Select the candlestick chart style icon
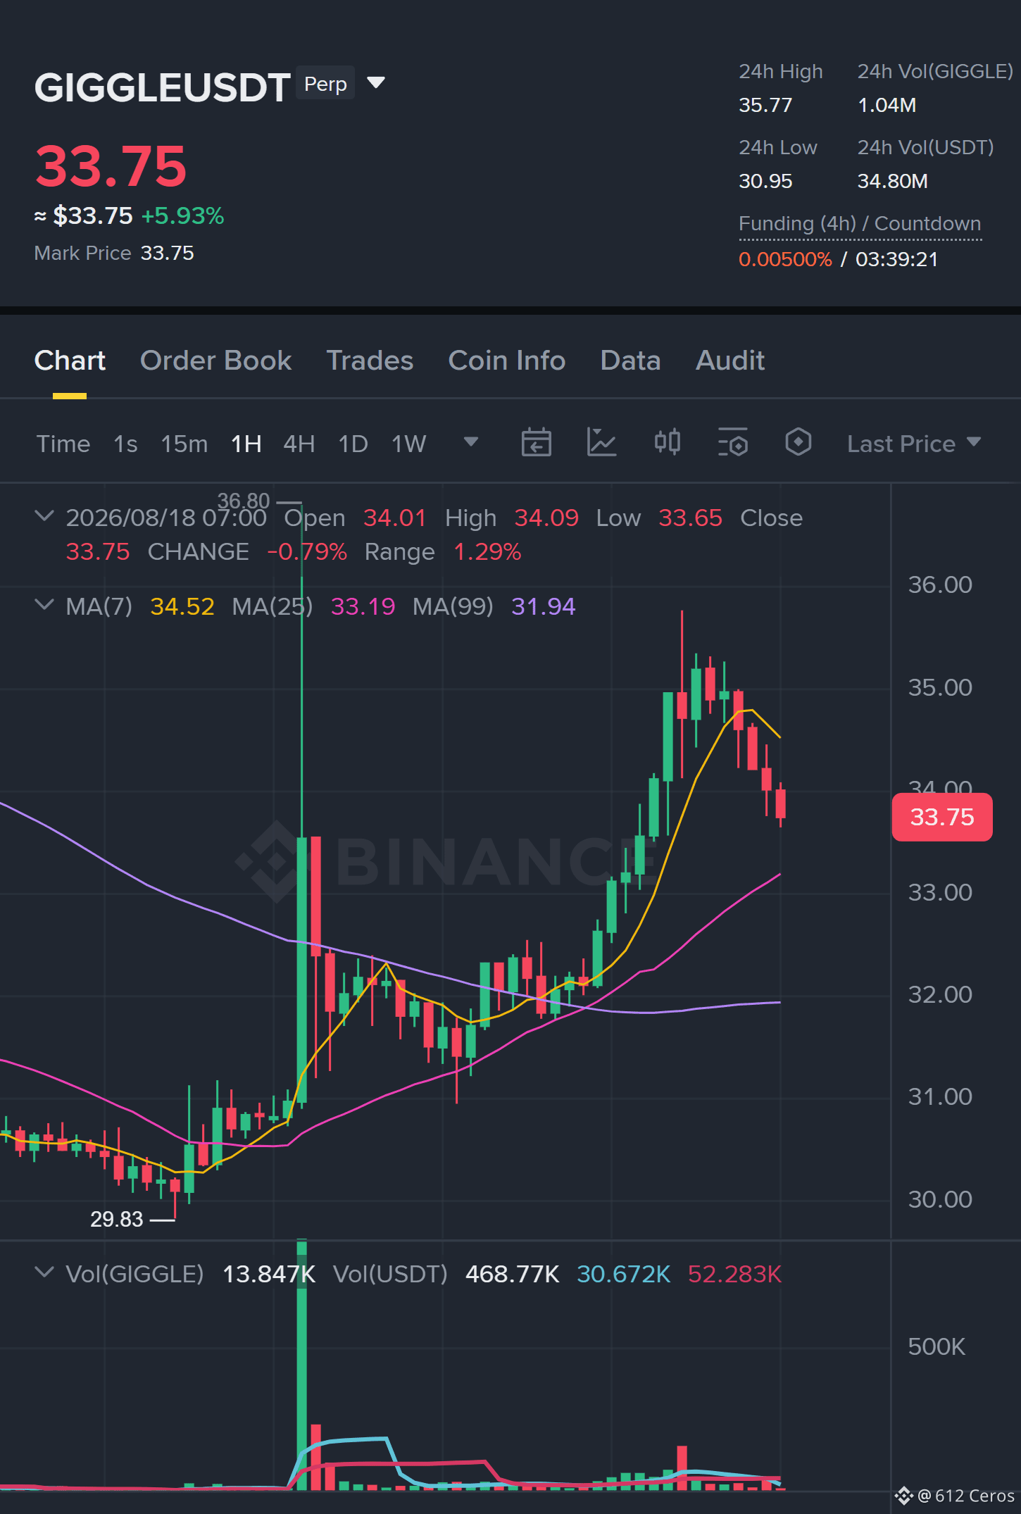 (x=667, y=443)
